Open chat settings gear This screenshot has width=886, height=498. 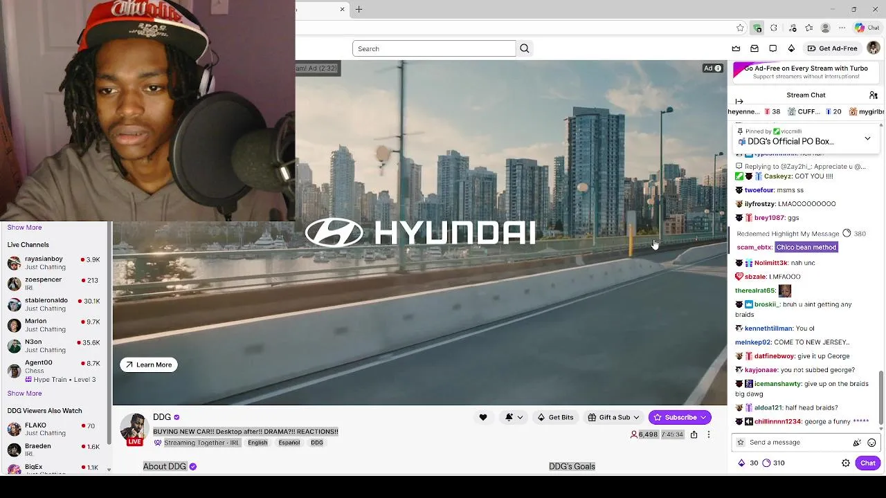click(846, 463)
